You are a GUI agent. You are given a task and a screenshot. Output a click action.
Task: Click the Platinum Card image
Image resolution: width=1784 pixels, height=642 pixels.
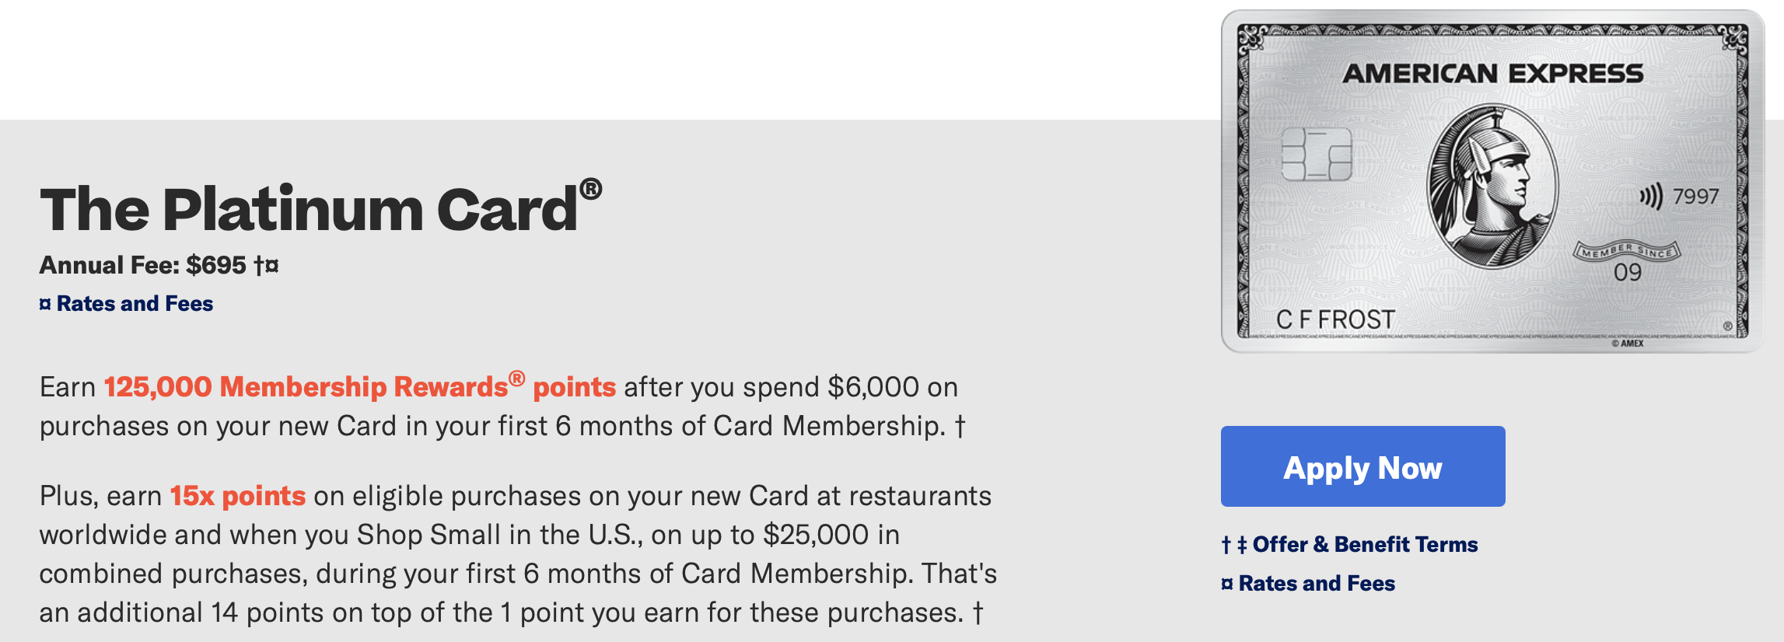pyautogui.click(x=1492, y=181)
